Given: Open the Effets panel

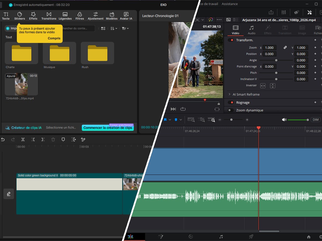Looking at the screenshot, I should click(x=33, y=16).
